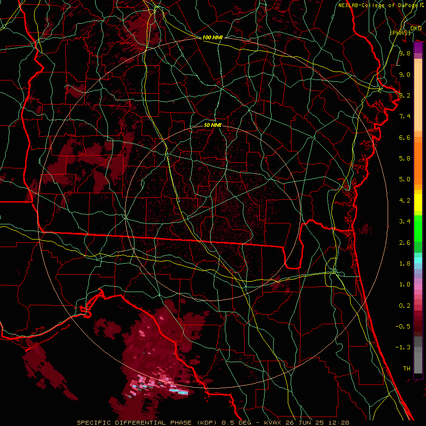This screenshot has width=426, height=426.
Task: Click the -1.3 value on the color scale
Action: [x=403, y=347]
